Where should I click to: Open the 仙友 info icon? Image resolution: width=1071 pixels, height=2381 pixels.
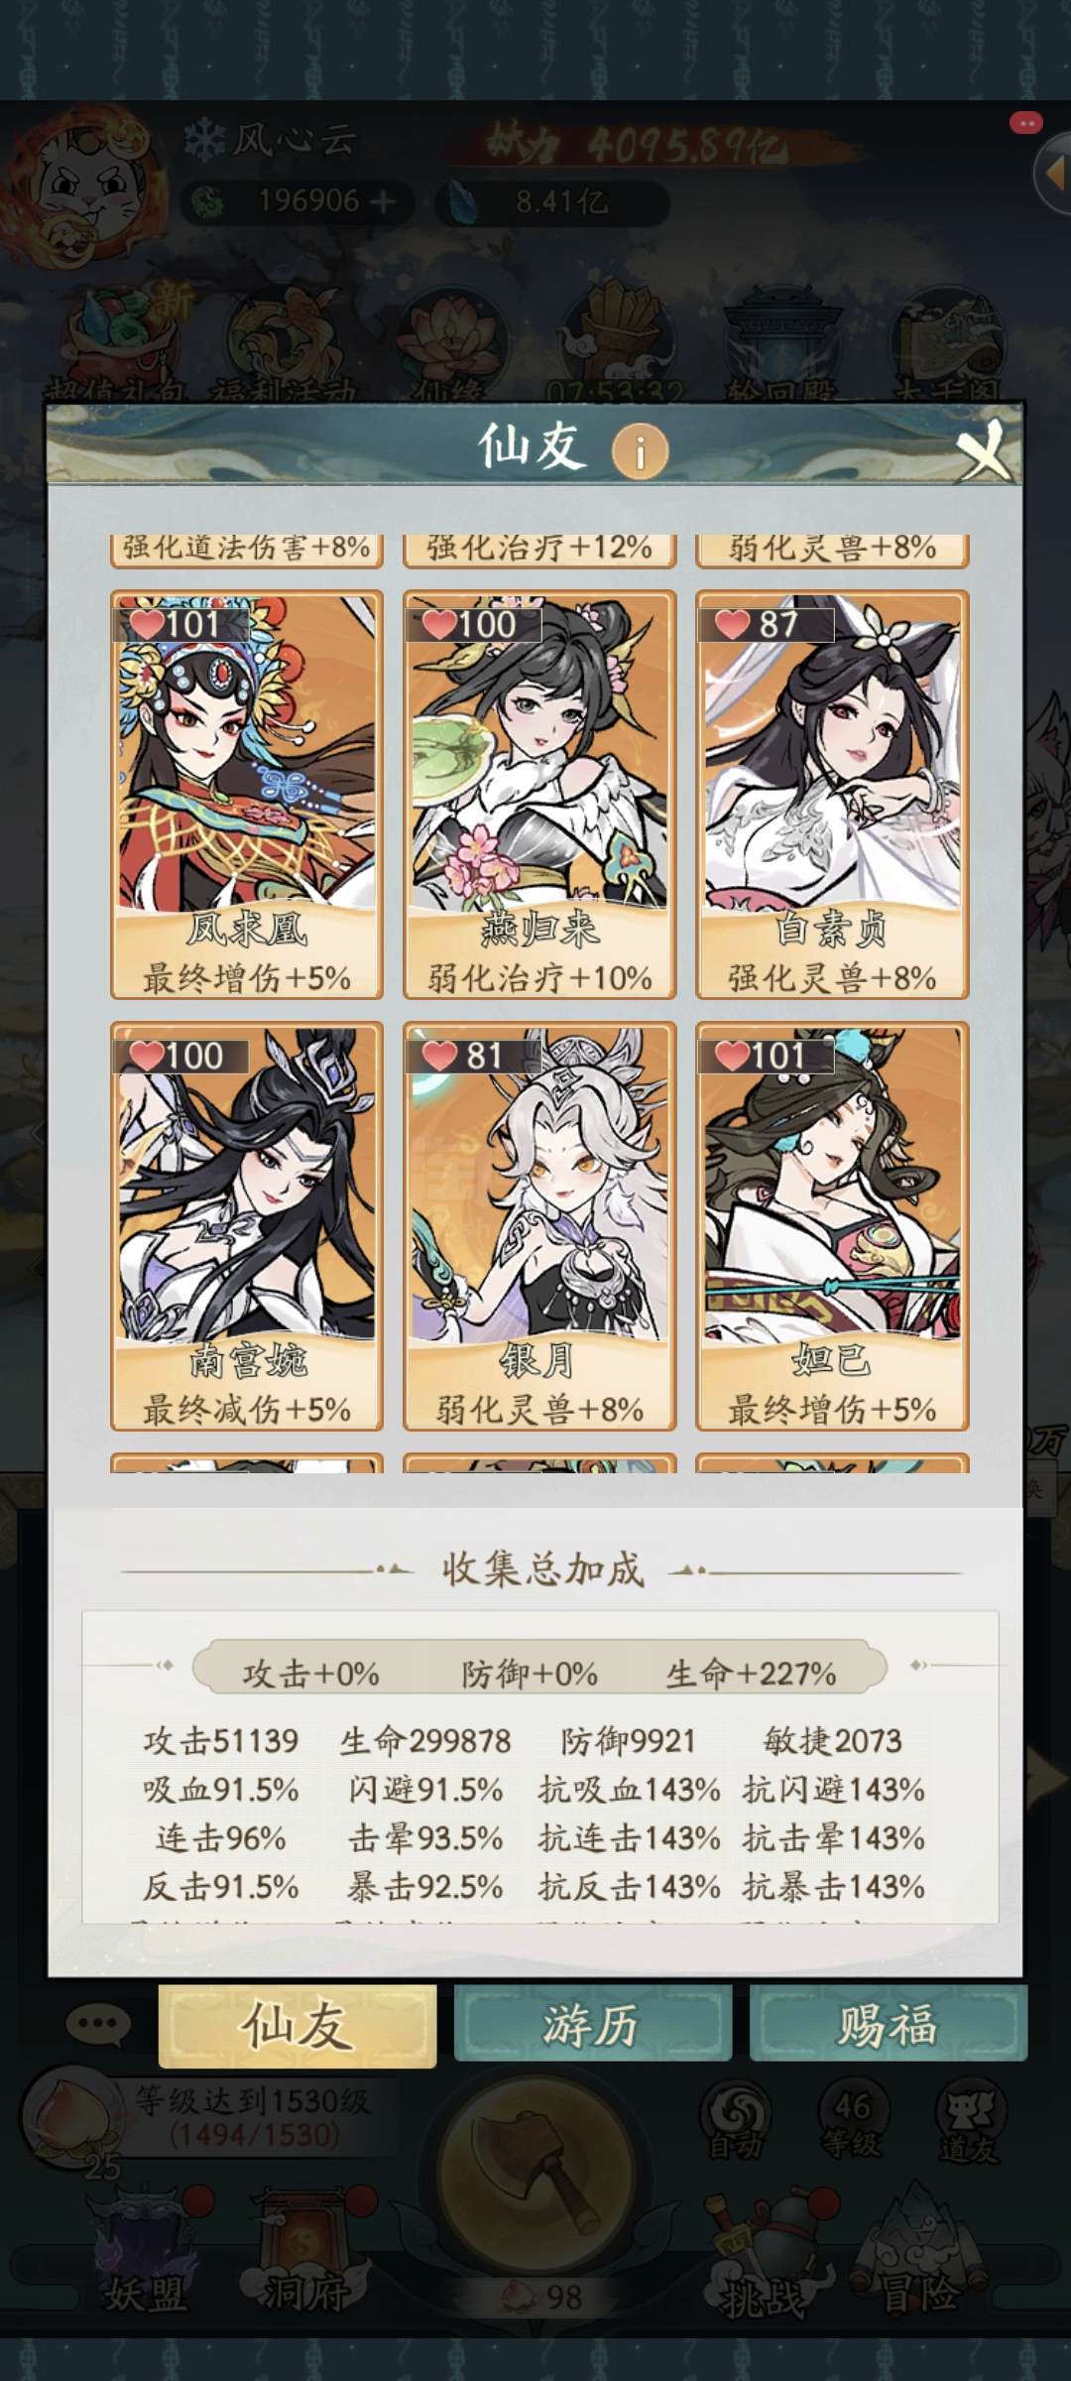640,452
